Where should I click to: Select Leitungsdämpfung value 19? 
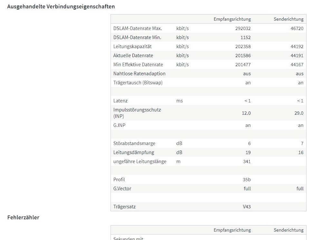pyautogui.click(x=248, y=152)
